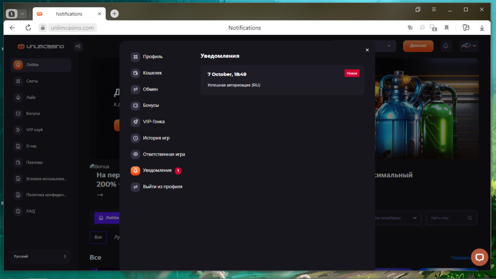Viewport: 496px width, 279px height.
Task: Close the notifications modal
Action: click(367, 50)
